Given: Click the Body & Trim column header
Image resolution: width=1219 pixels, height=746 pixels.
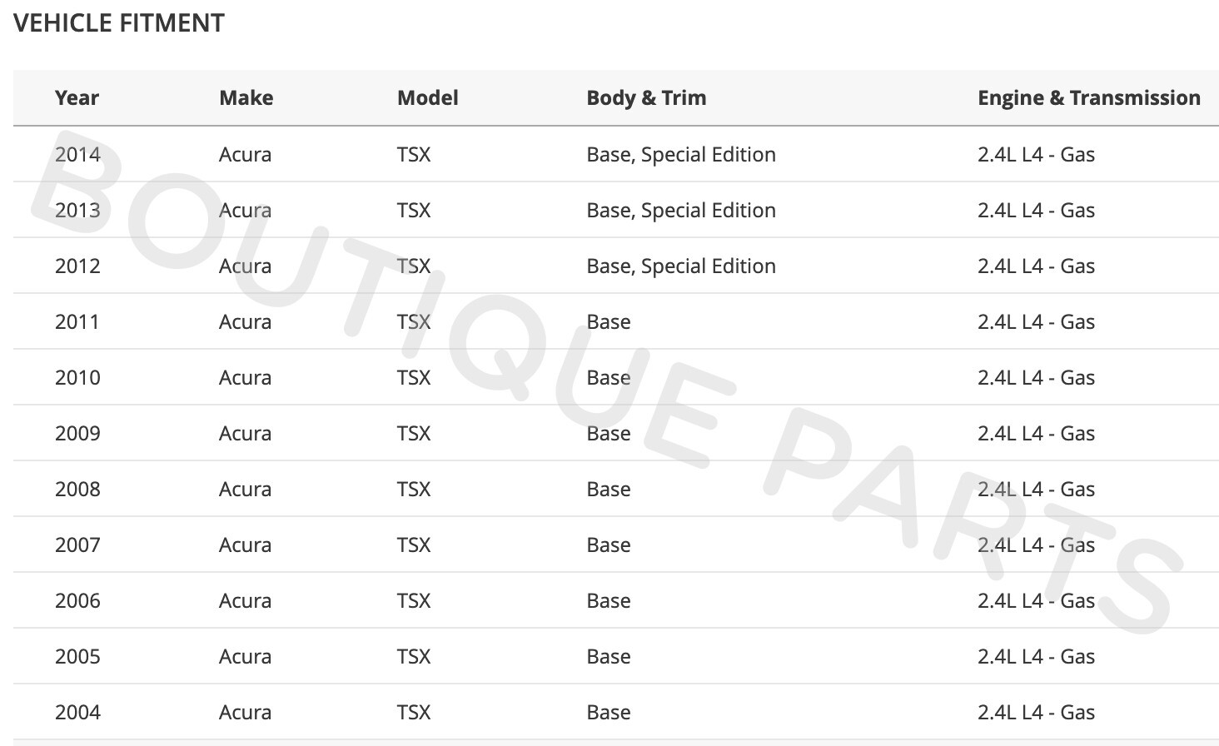Looking at the screenshot, I should pos(646,98).
